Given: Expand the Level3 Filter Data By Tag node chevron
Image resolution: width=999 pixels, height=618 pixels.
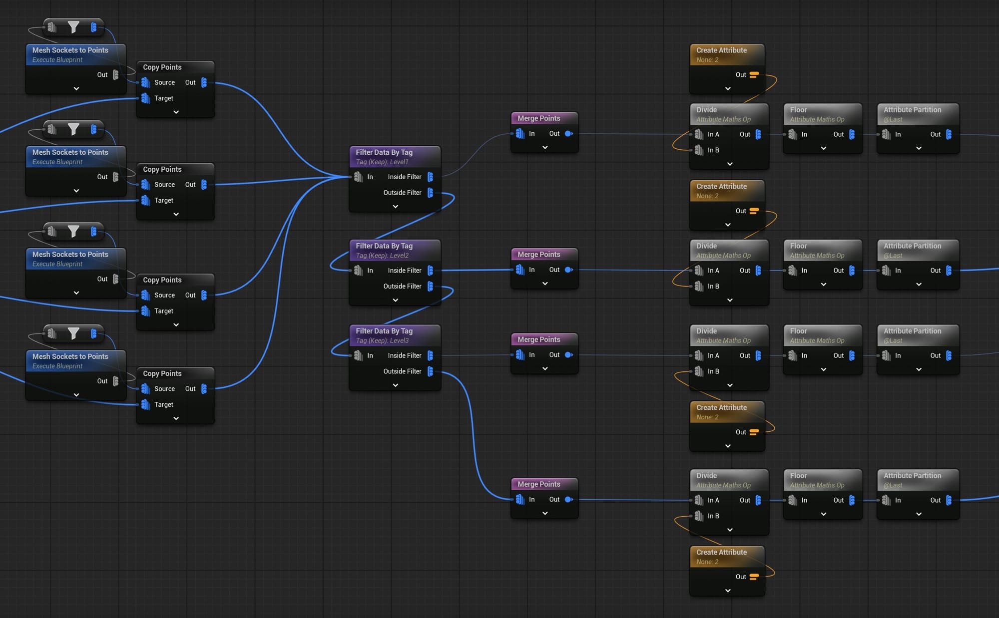Looking at the screenshot, I should tap(396, 385).
